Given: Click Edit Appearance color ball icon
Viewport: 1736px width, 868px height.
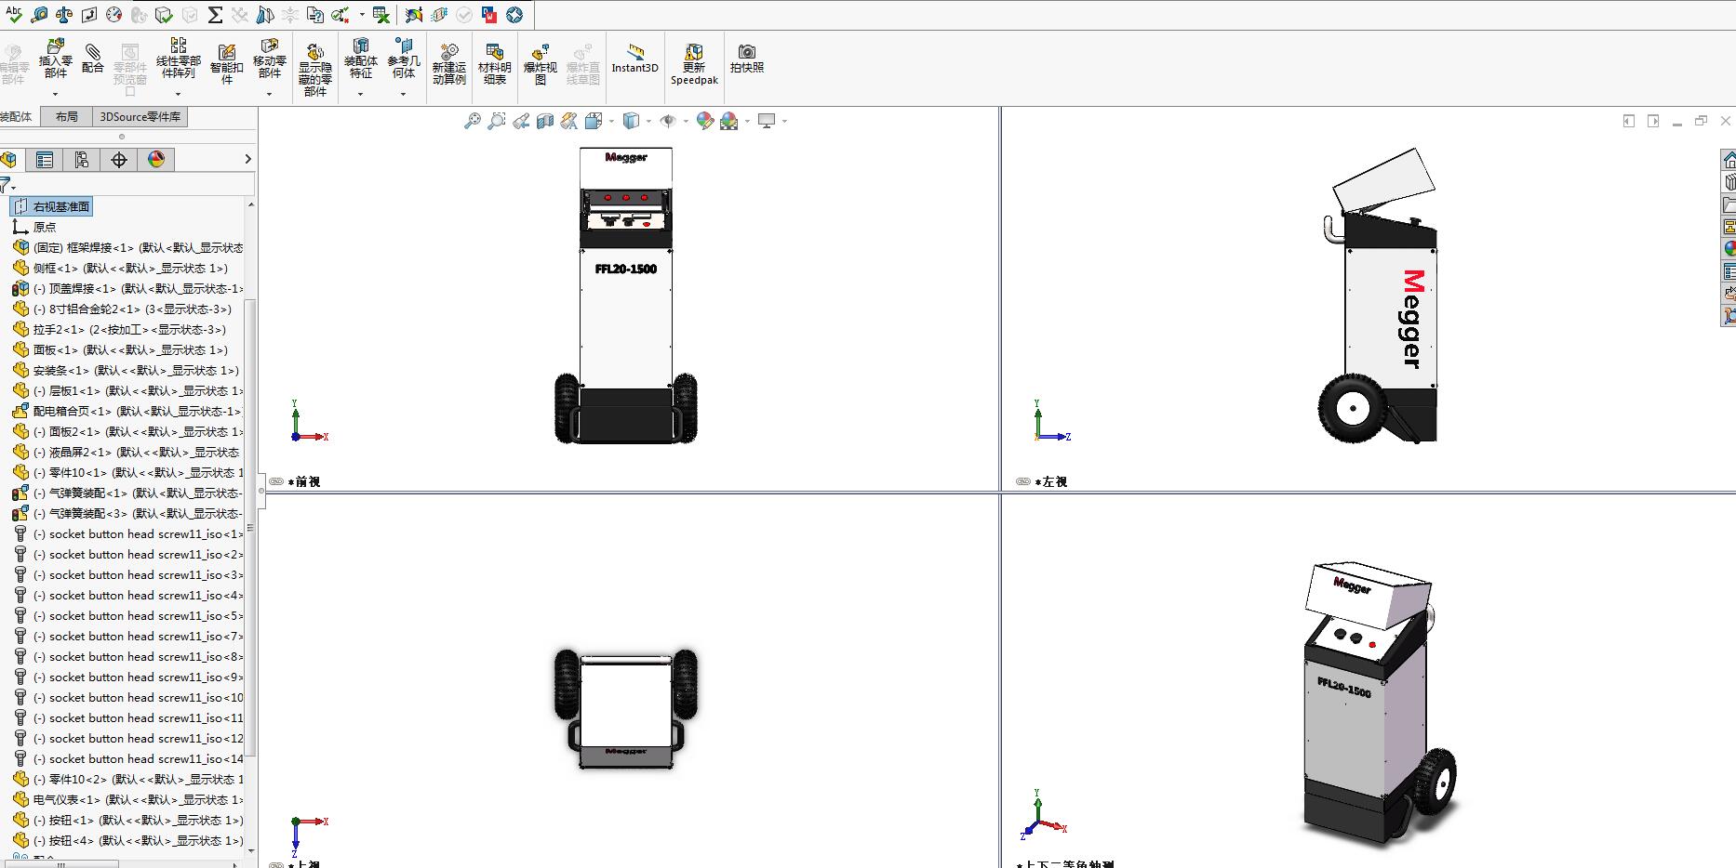Looking at the screenshot, I should click(x=704, y=121).
